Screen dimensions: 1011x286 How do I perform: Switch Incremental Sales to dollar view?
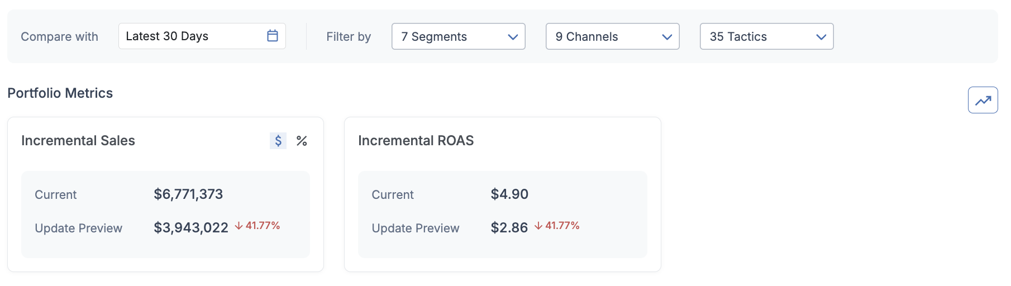[278, 141]
